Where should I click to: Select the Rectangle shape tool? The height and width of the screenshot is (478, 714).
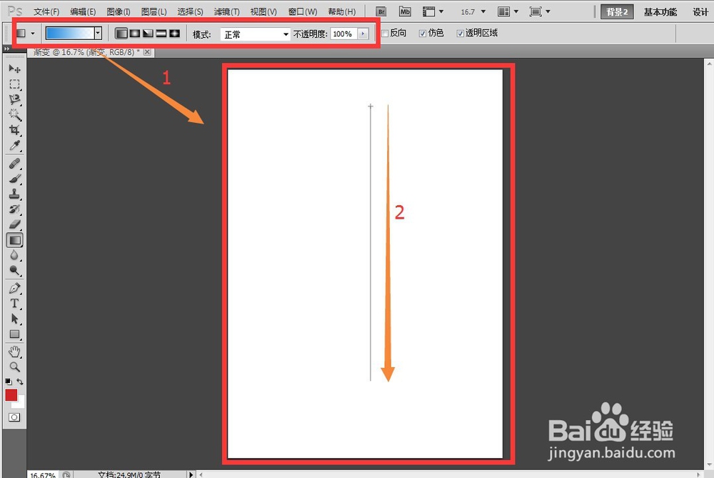(14, 334)
